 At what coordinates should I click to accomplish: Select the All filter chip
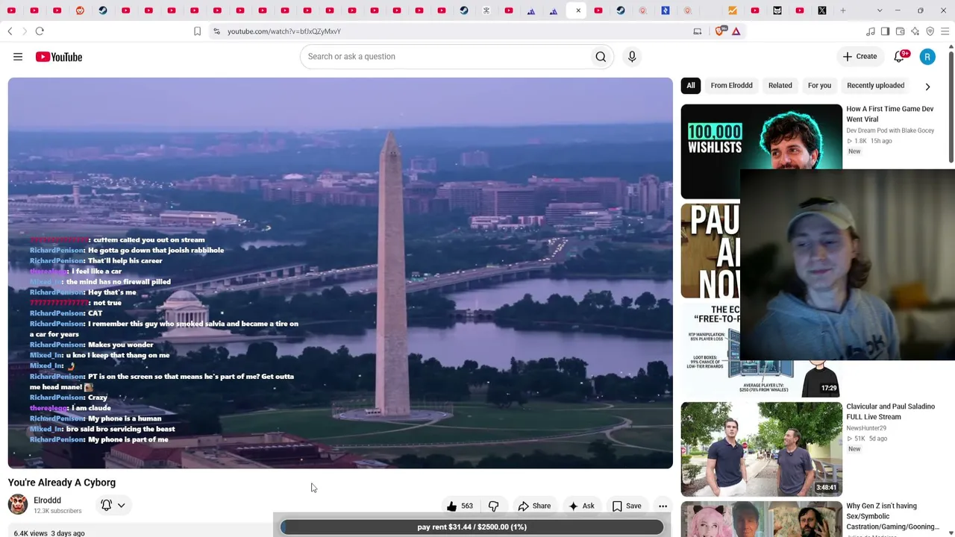click(691, 86)
